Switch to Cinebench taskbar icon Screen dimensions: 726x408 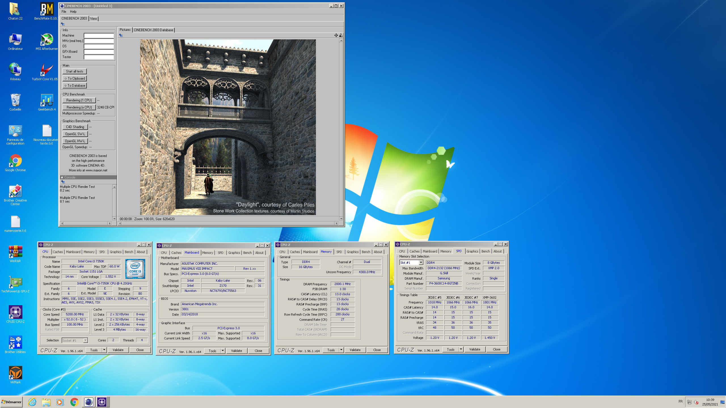[x=88, y=402]
